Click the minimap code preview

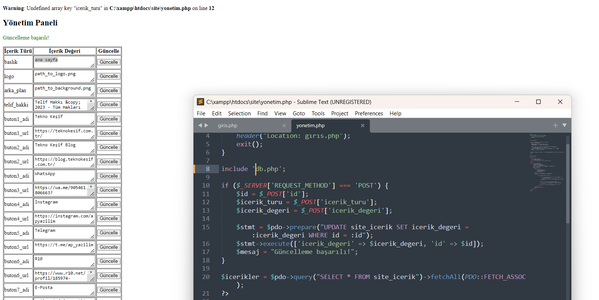(547, 162)
